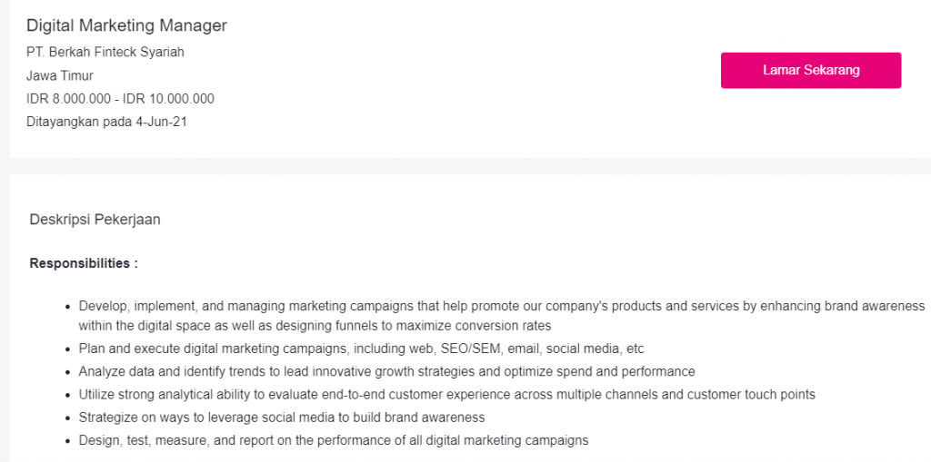Click the Jawa Timur location text

click(x=59, y=76)
